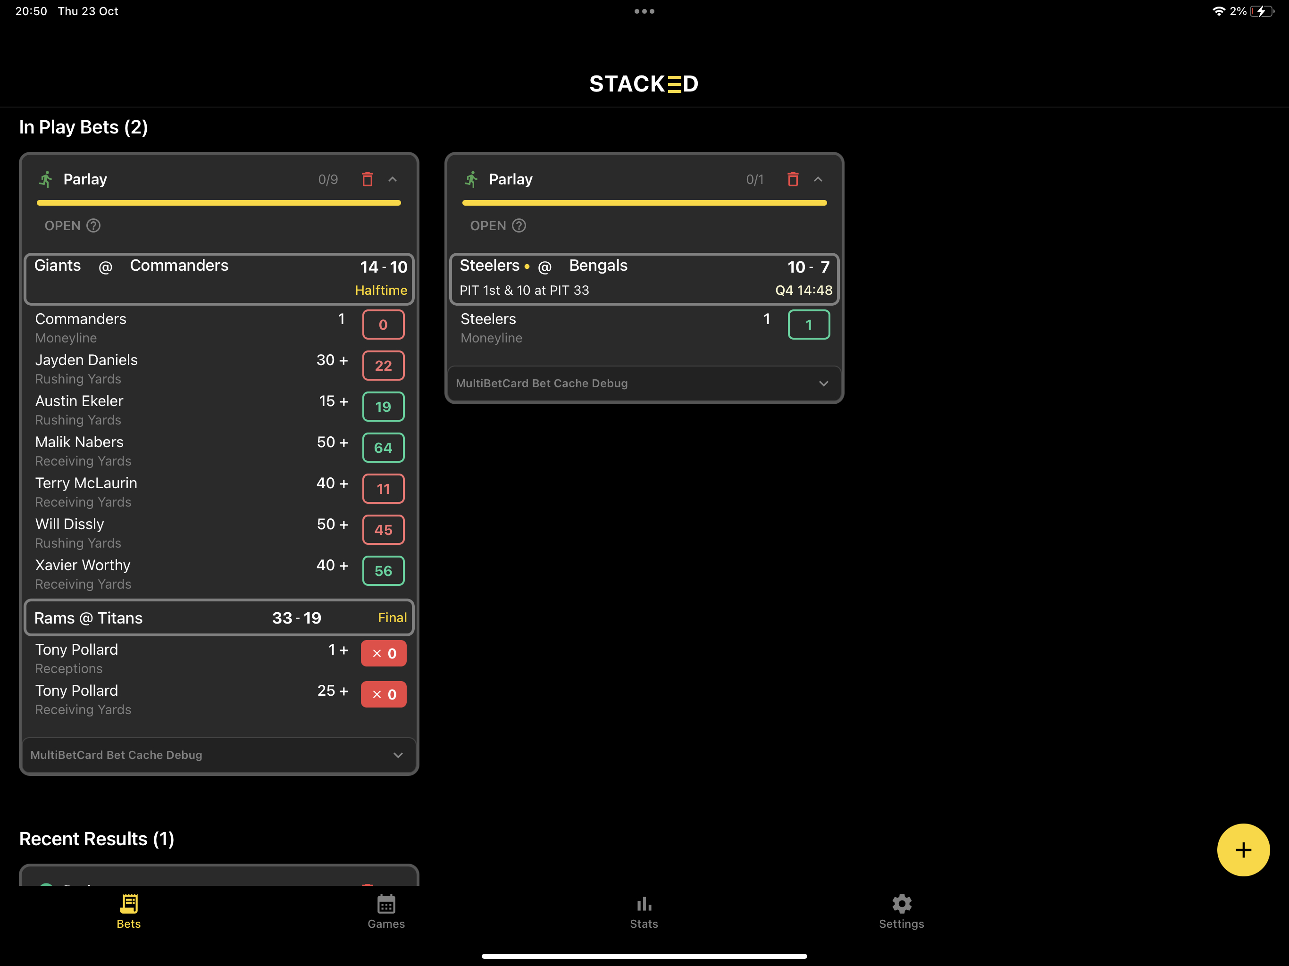The height and width of the screenshot is (966, 1289).
Task: Delete the 0/1 parlay with trash icon
Action: [793, 179]
